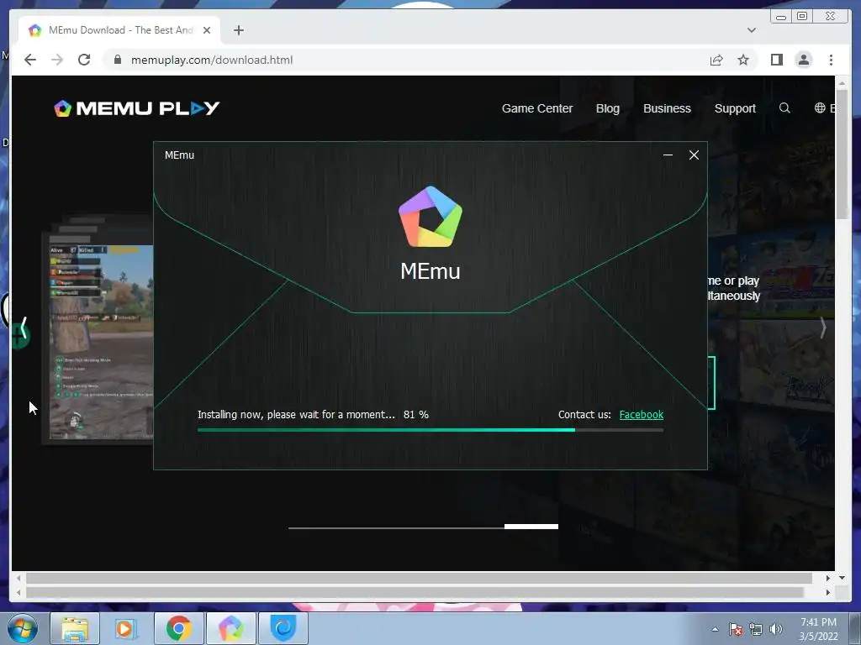Open File Explorer from taskbar

coord(75,628)
